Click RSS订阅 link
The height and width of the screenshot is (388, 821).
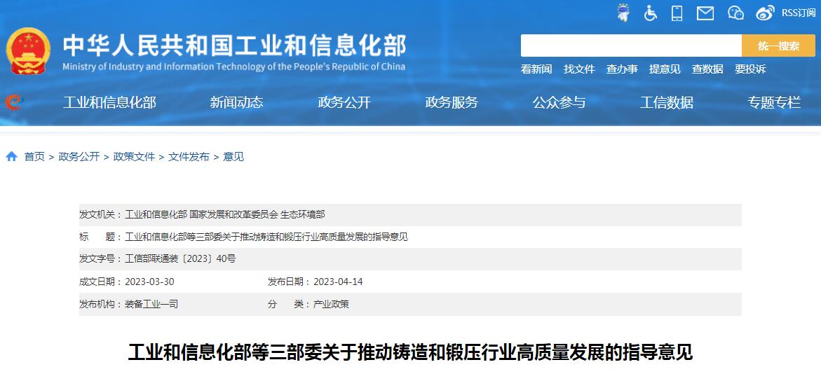[799, 13]
